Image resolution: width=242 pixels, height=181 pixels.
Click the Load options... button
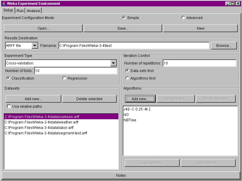coord(152,163)
